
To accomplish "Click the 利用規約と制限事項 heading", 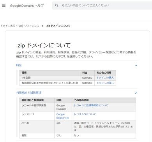I will pos(29,93).
